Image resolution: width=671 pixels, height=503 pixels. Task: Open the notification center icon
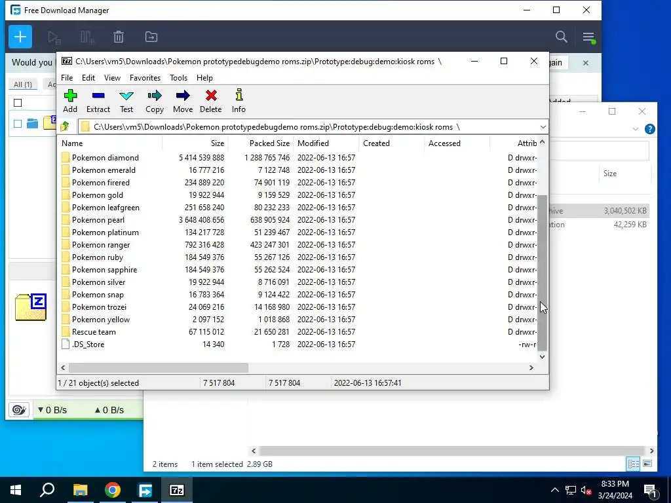pyautogui.click(x=651, y=490)
